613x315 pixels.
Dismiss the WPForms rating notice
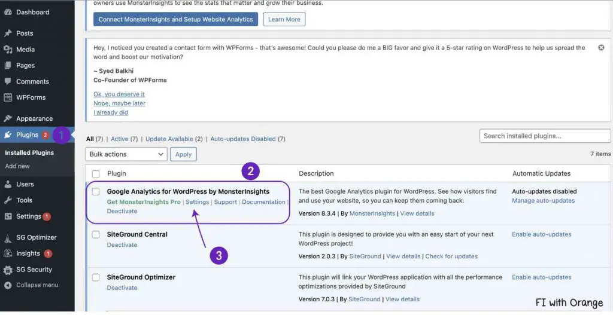pyautogui.click(x=601, y=48)
